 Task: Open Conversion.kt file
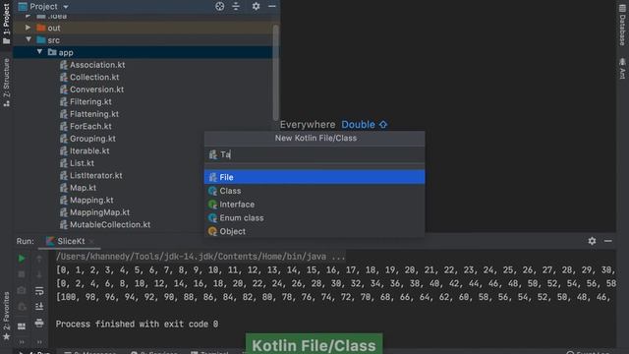tap(96, 89)
